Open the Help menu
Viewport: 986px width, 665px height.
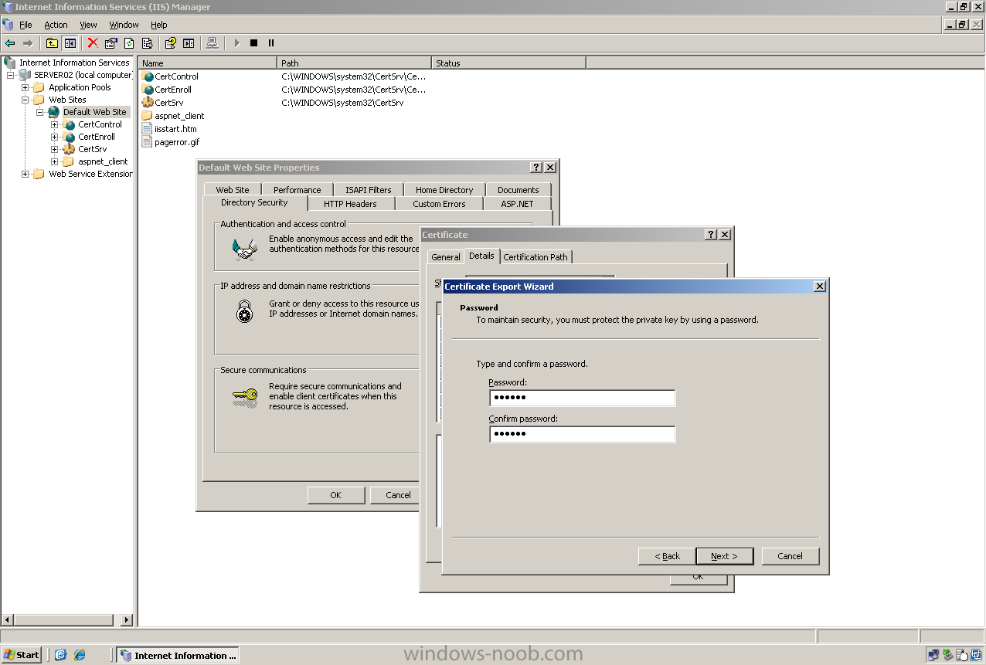tap(158, 25)
